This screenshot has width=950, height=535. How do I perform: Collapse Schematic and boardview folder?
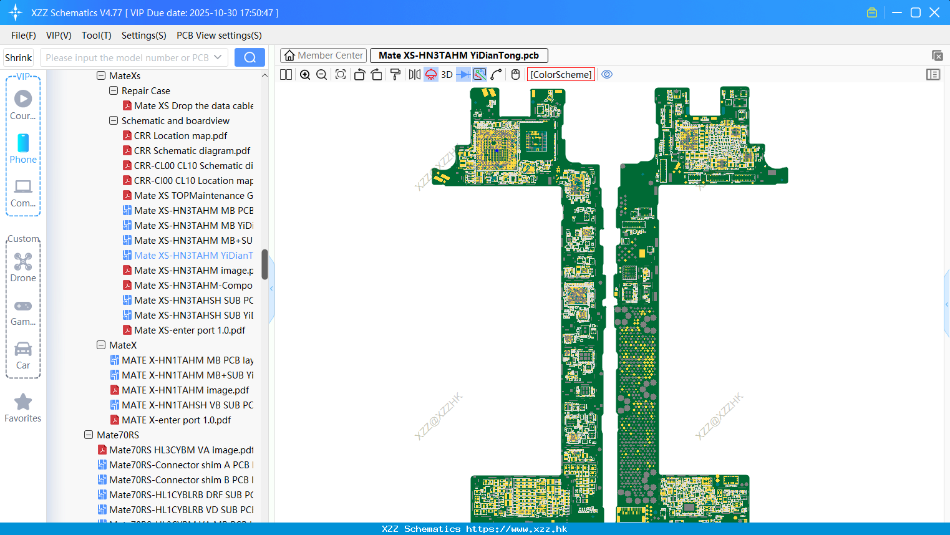click(x=114, y=120)
